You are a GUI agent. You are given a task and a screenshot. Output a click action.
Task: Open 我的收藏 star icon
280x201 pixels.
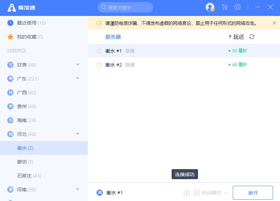(x=10, y=37)
